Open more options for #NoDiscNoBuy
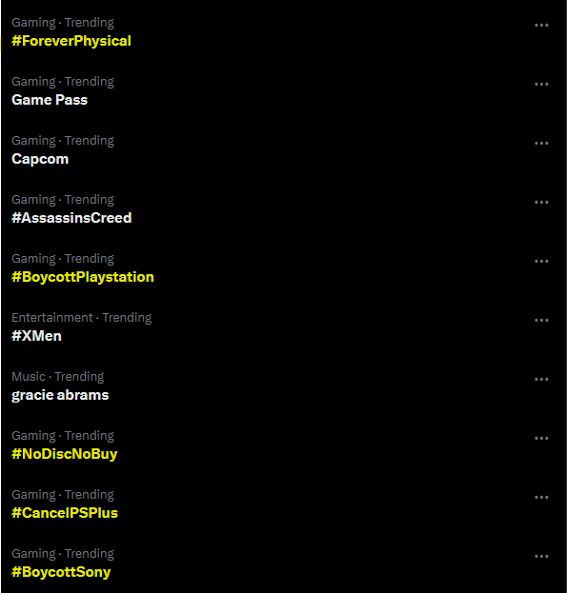Screen dimensions: 567x593 click(x=541, y=438)
